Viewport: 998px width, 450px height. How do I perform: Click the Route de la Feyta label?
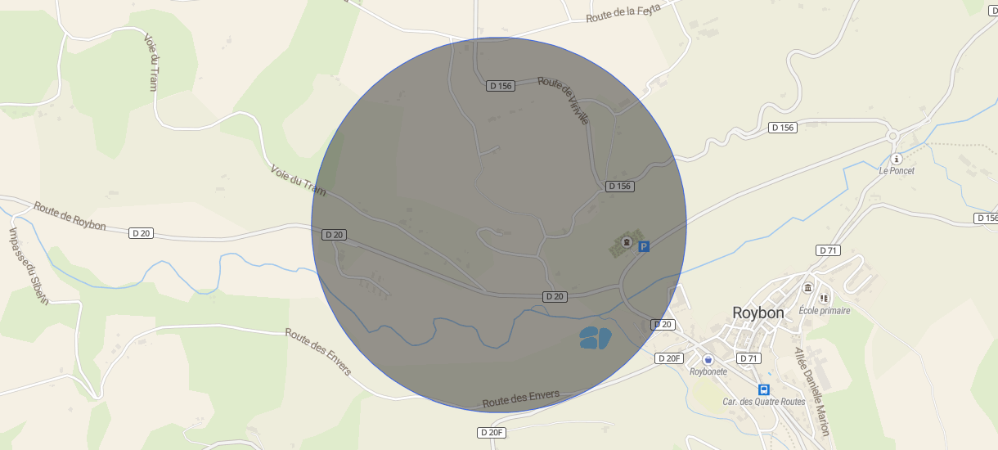(x=623, y=11)
